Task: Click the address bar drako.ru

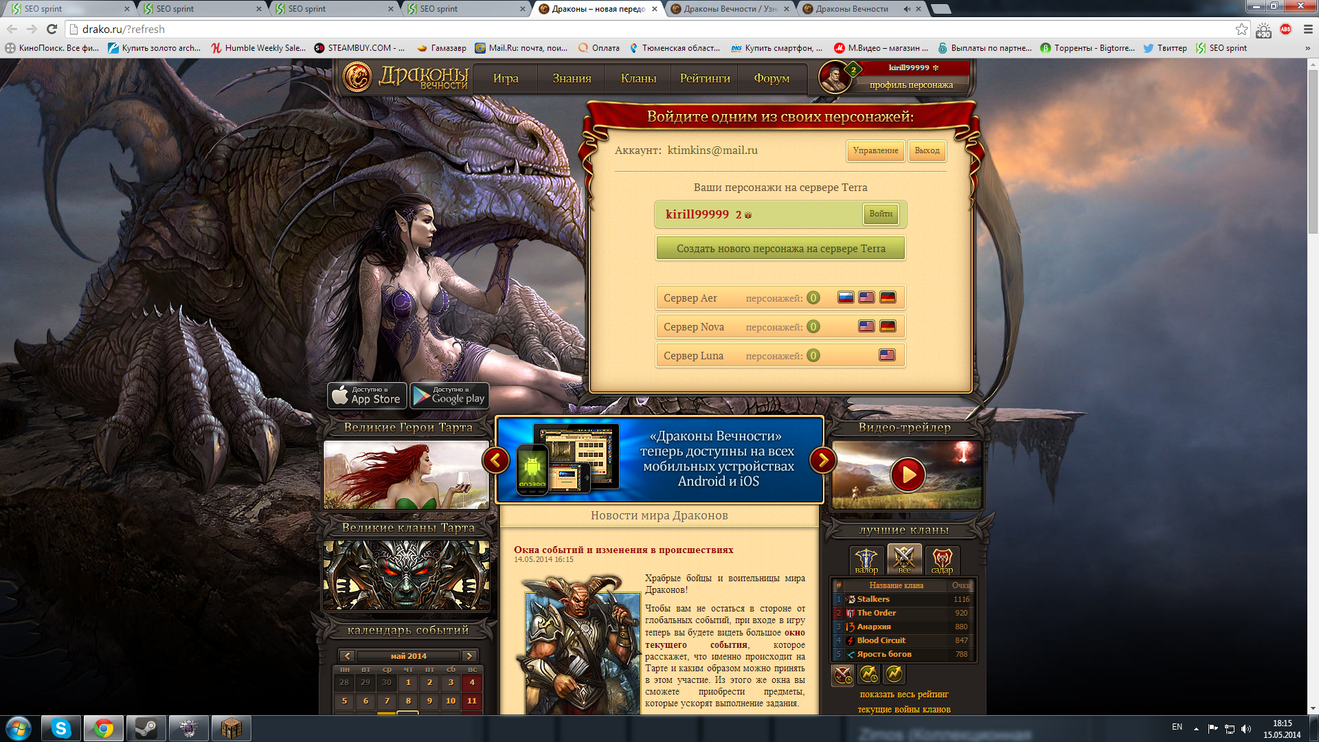Action: pyautogui.click(x=653, y=29)
